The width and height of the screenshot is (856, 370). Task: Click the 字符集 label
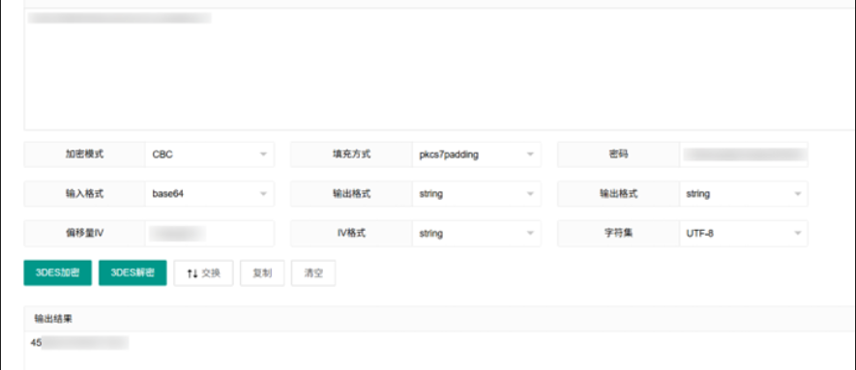tap(618, 233)
